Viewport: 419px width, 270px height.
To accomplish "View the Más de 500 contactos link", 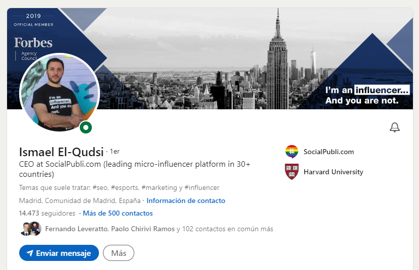I will [118, 213].
